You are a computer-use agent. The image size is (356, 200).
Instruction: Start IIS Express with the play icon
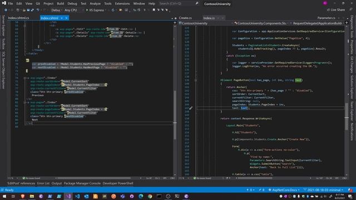point(87,10)
